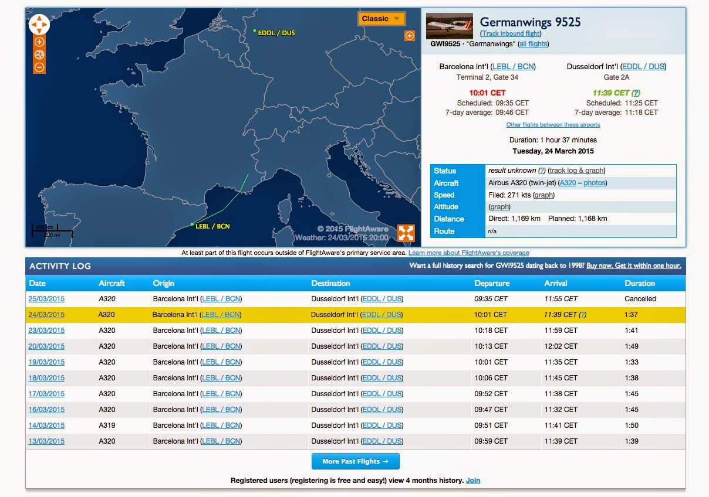Click the A319 aircraft cell
The width and height of the screenshot is (709, 497).
coord(107,425)
